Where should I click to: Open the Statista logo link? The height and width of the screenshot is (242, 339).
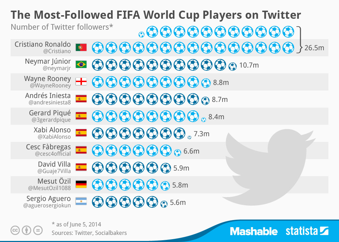click(x=307, y=231)
